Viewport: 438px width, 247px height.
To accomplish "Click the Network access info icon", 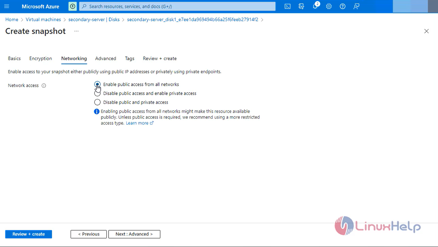I will pos(44,85).
